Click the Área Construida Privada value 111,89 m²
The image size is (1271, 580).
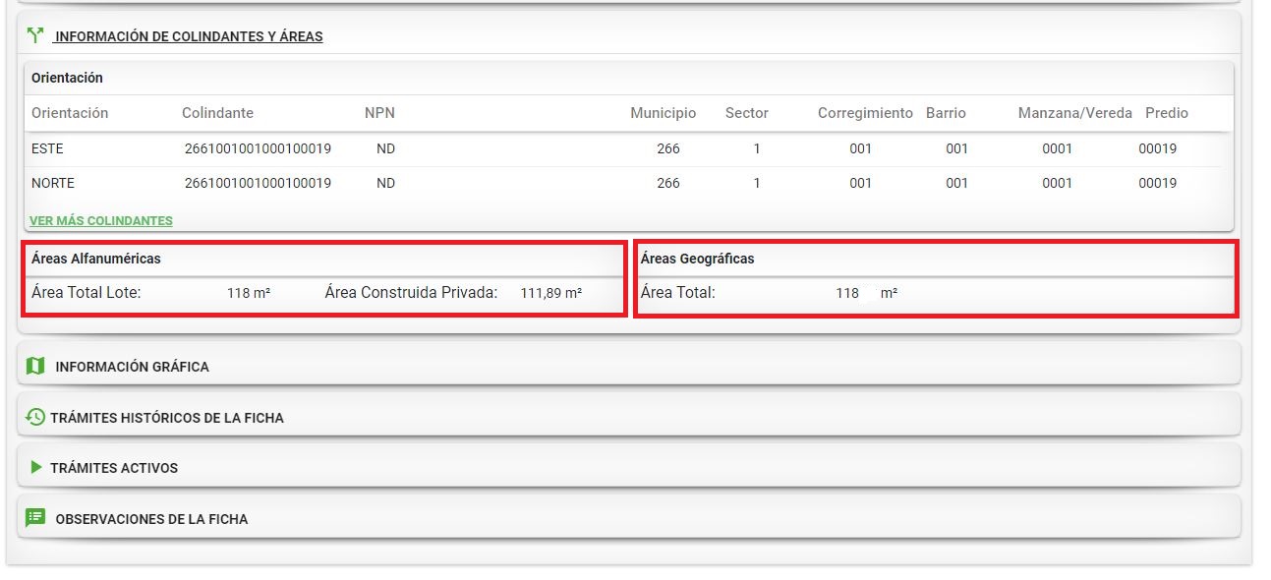click(550, 293)
